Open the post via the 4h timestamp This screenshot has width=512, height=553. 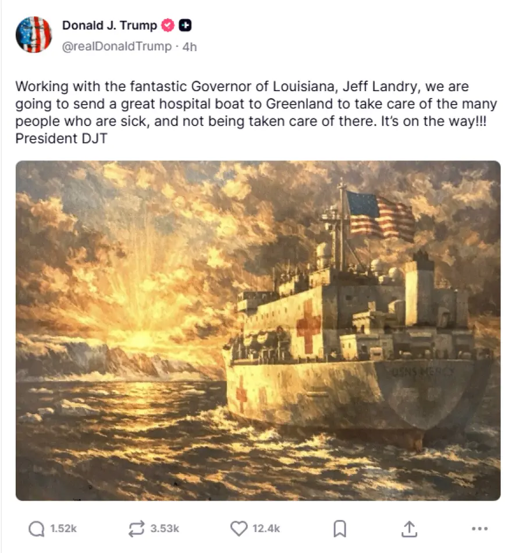coord(190,46)
